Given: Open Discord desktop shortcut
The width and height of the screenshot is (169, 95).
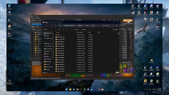Looking at the screenshot, I should 152,6.
